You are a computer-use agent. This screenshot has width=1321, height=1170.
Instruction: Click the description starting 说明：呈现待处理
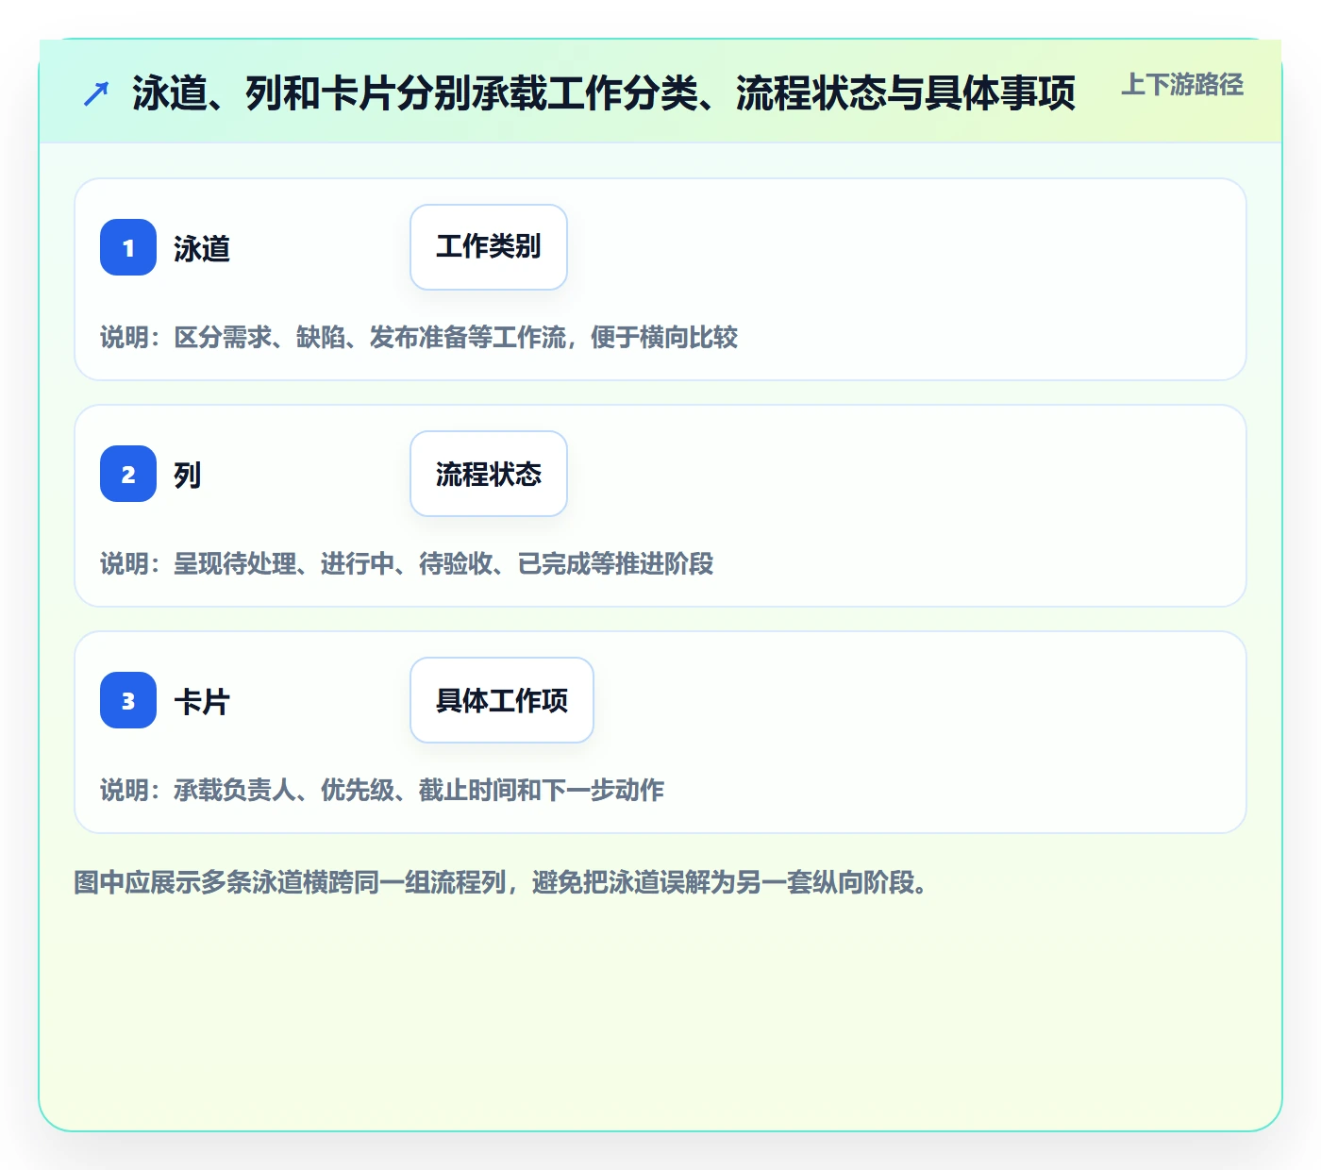407,563
